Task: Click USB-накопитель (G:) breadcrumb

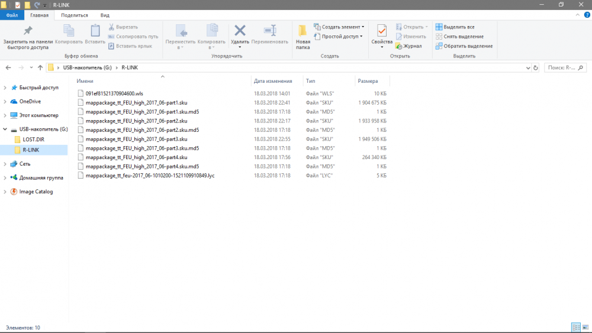Action: coord(87,68)
